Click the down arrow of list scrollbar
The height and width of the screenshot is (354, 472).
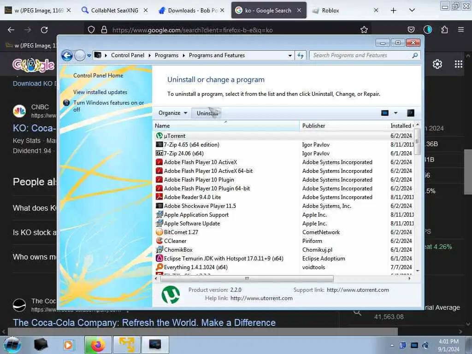(418, 271)
